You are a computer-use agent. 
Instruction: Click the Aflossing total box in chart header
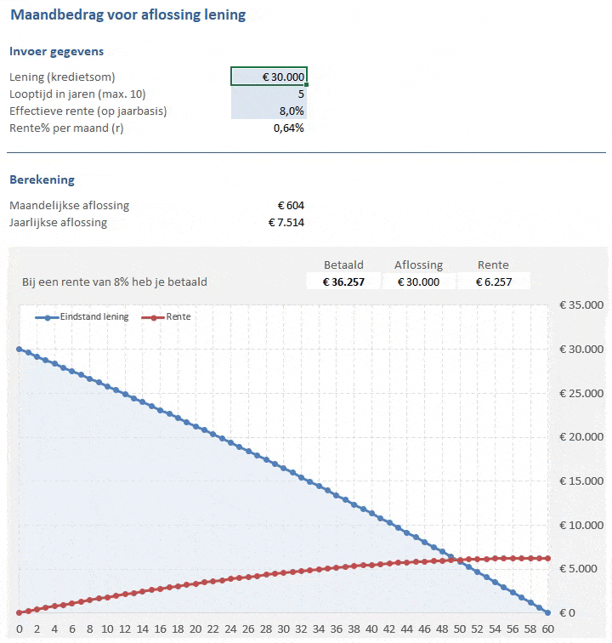pos(418,282)
